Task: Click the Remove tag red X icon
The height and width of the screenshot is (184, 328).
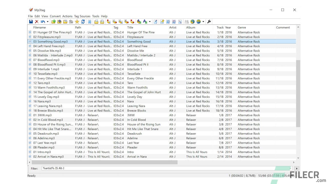Action: pyautogui.click(x=37, y=22)
